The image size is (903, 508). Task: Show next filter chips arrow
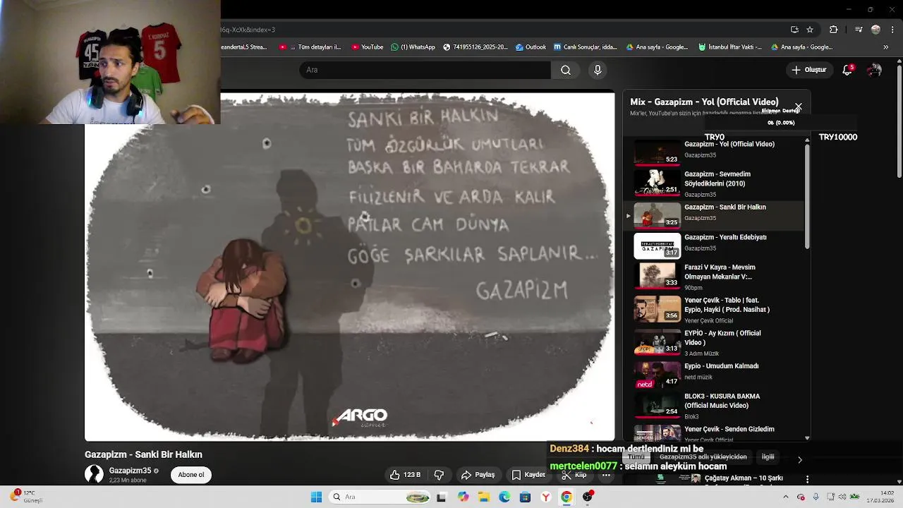pyautogui.click(x=799, y=459)
